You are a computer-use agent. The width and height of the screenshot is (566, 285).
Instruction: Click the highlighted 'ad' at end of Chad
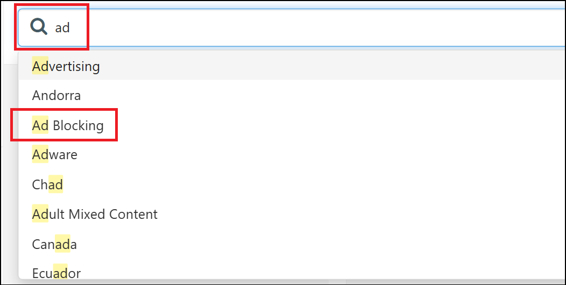point(55,184)
